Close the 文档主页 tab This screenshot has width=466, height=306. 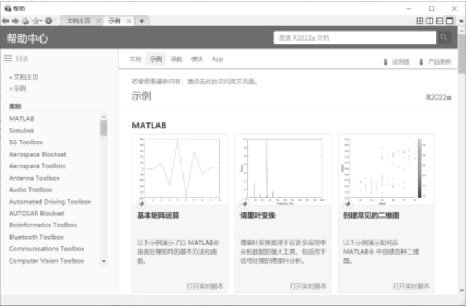click(98, 21)
